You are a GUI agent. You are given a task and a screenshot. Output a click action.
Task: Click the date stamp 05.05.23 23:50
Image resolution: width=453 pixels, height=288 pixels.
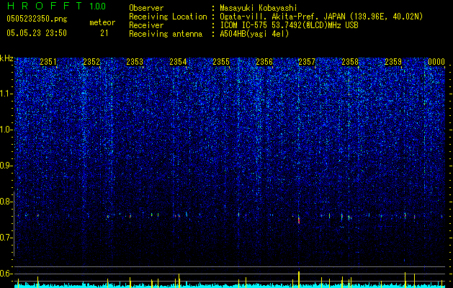(x=37, y=33)
